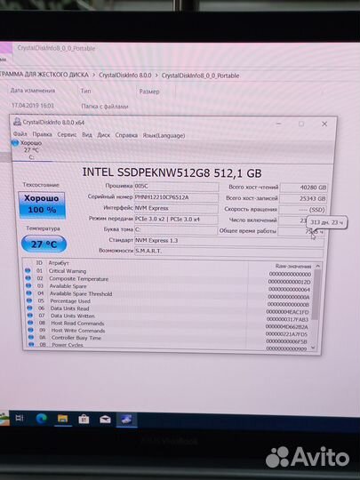The height and width of the screenshot is (480, 360).
Task: Click the scroll-up arrow in the attribute list
Action: coord(317,267)
